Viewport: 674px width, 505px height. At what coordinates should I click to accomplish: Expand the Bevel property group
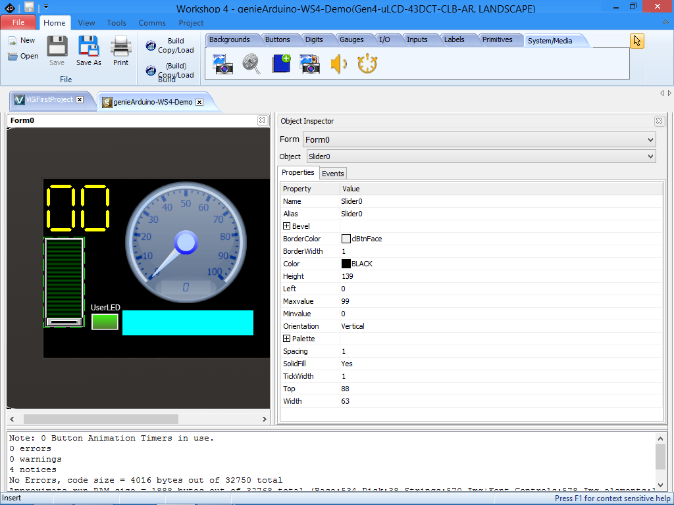click(x=286, y=226)
